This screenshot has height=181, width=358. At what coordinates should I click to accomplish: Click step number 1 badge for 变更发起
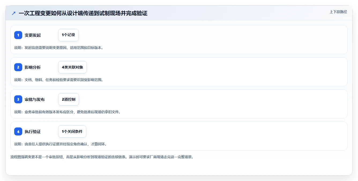[x=18, y=35]
